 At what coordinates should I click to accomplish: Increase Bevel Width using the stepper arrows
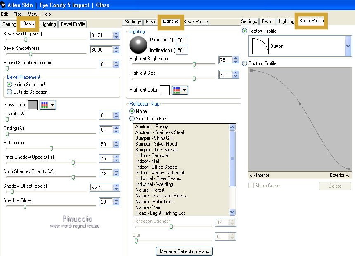(116, 33)
